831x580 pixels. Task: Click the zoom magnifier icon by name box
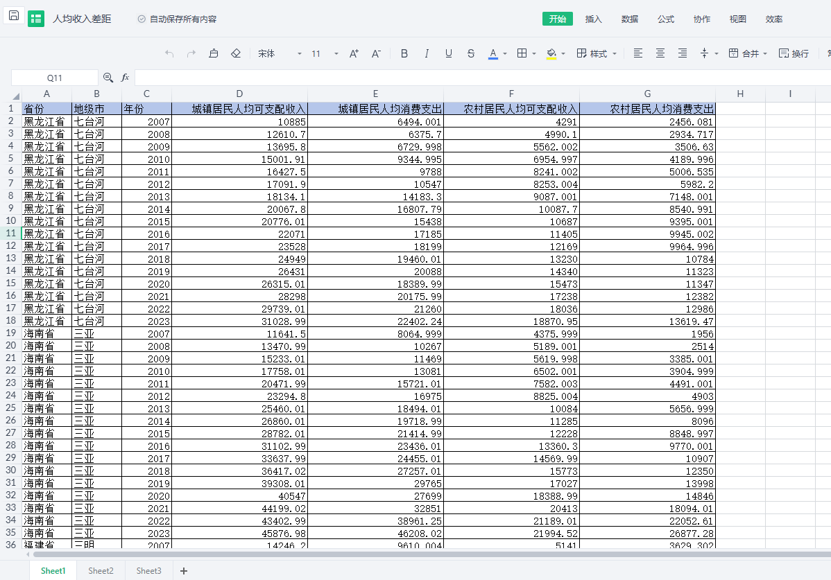(108, 78)
